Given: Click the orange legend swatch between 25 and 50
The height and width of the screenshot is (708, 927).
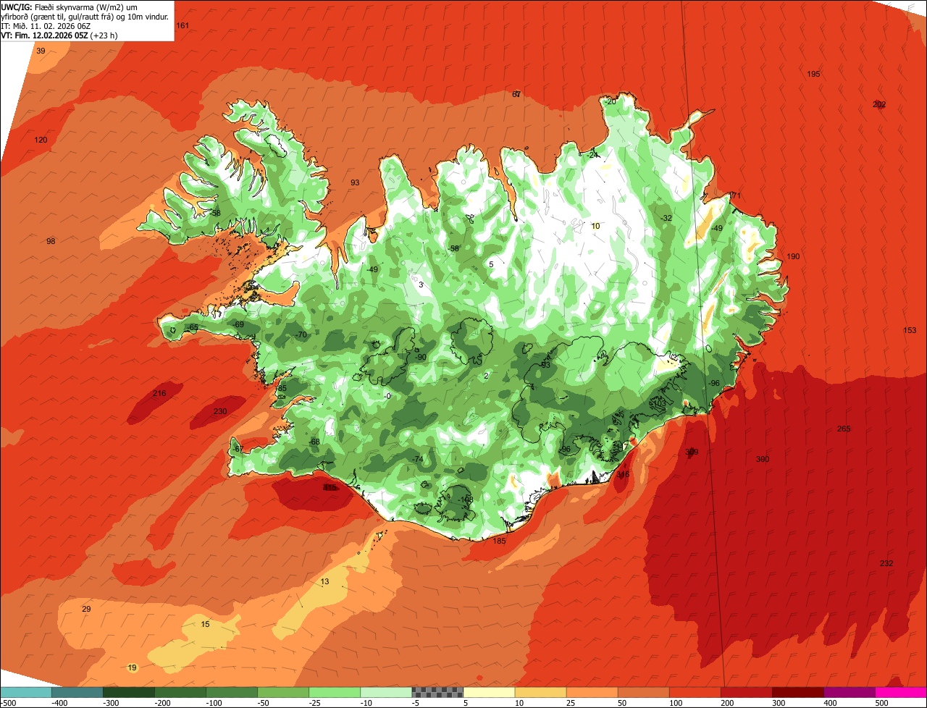Looking at the screenshot, I should [592, 692].
